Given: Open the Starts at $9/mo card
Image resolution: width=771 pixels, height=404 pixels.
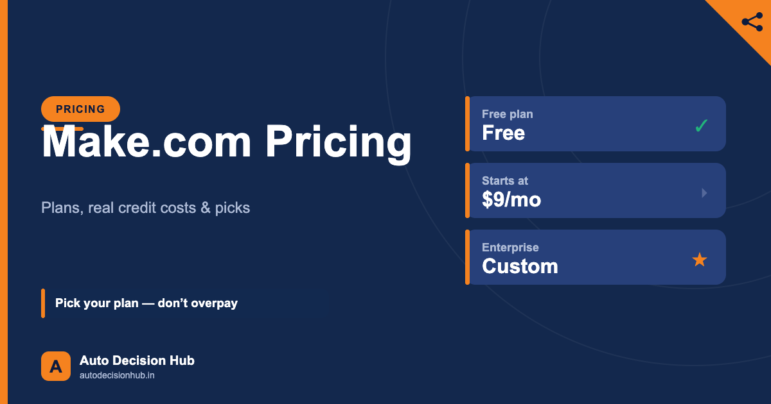Looking at the screenshot, I should point(596,190).
